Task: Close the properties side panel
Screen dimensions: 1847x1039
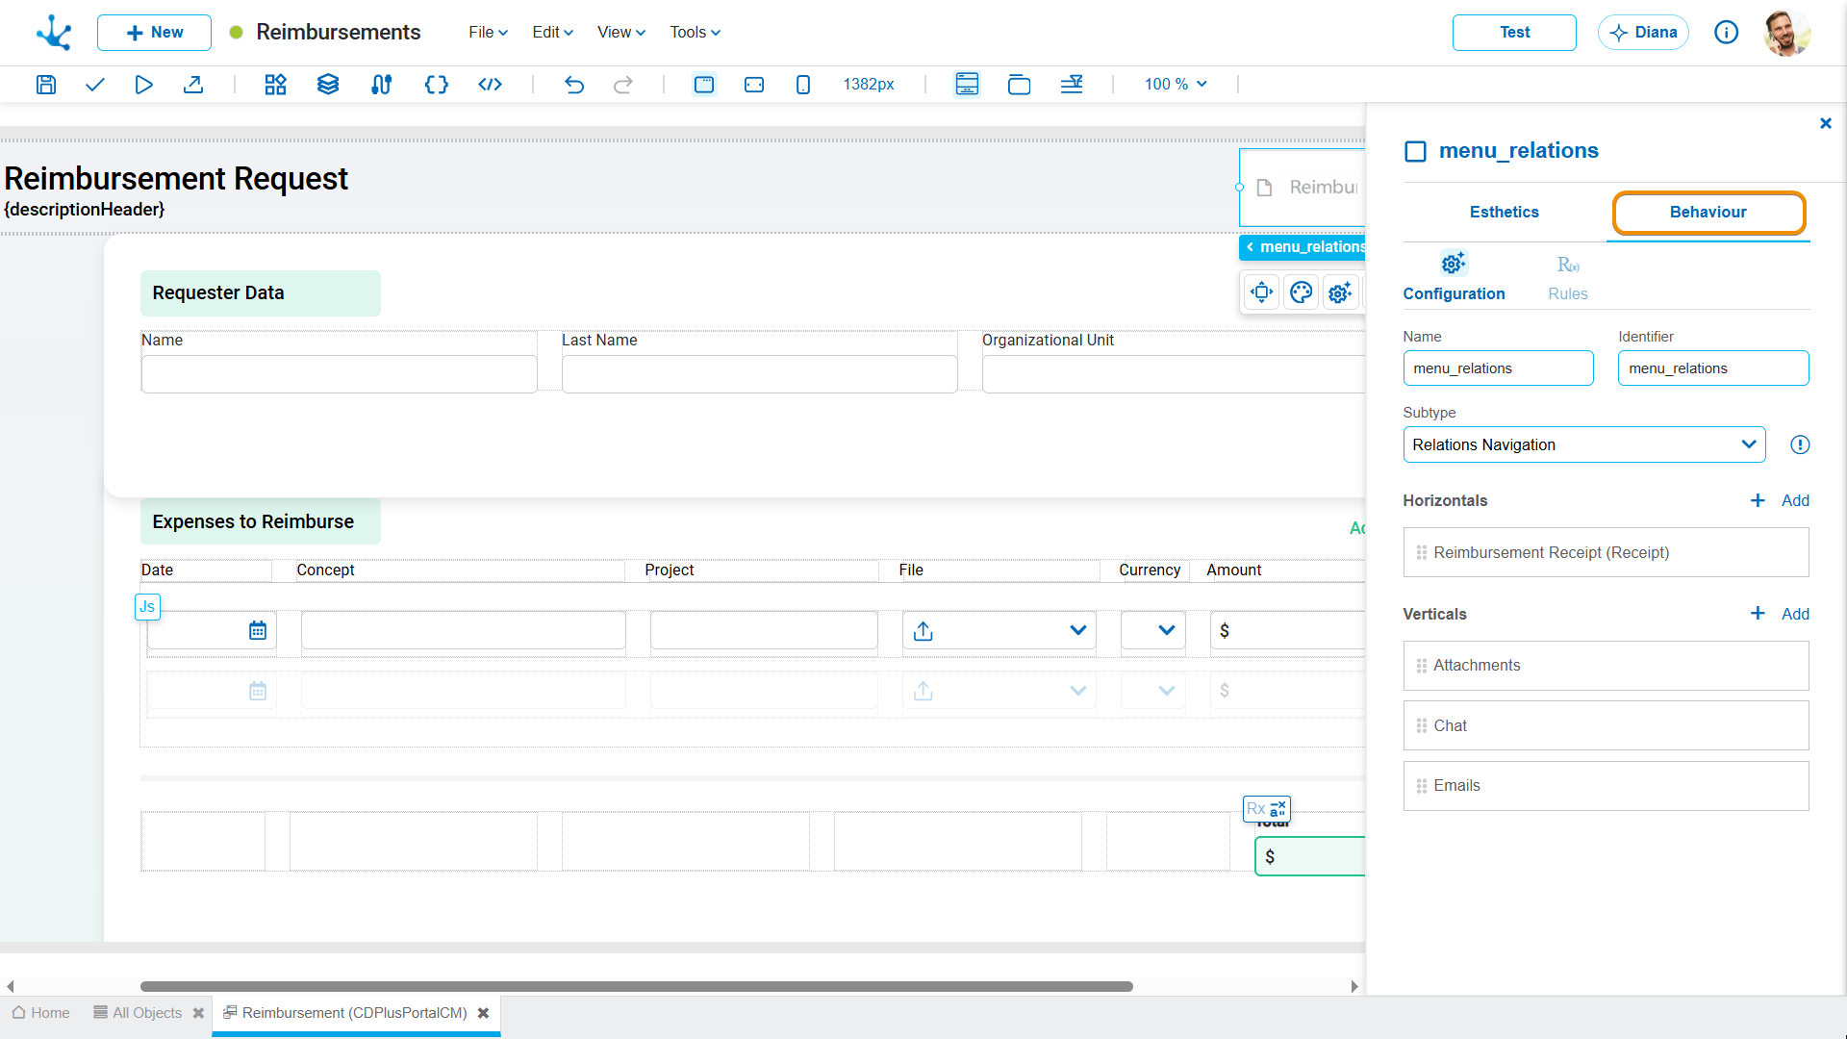Action: [1825, 123]
